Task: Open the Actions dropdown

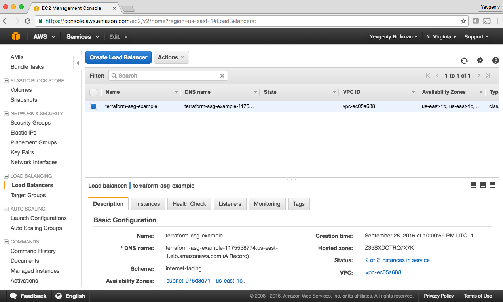Action: pos(171,57)
